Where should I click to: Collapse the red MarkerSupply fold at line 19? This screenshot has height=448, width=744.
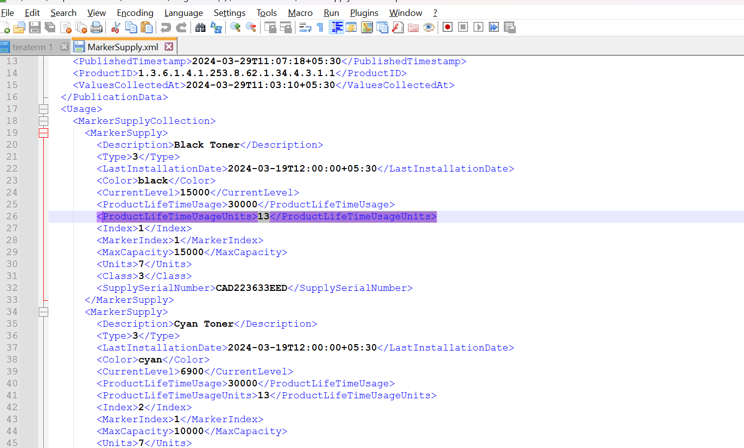point(44,133)
